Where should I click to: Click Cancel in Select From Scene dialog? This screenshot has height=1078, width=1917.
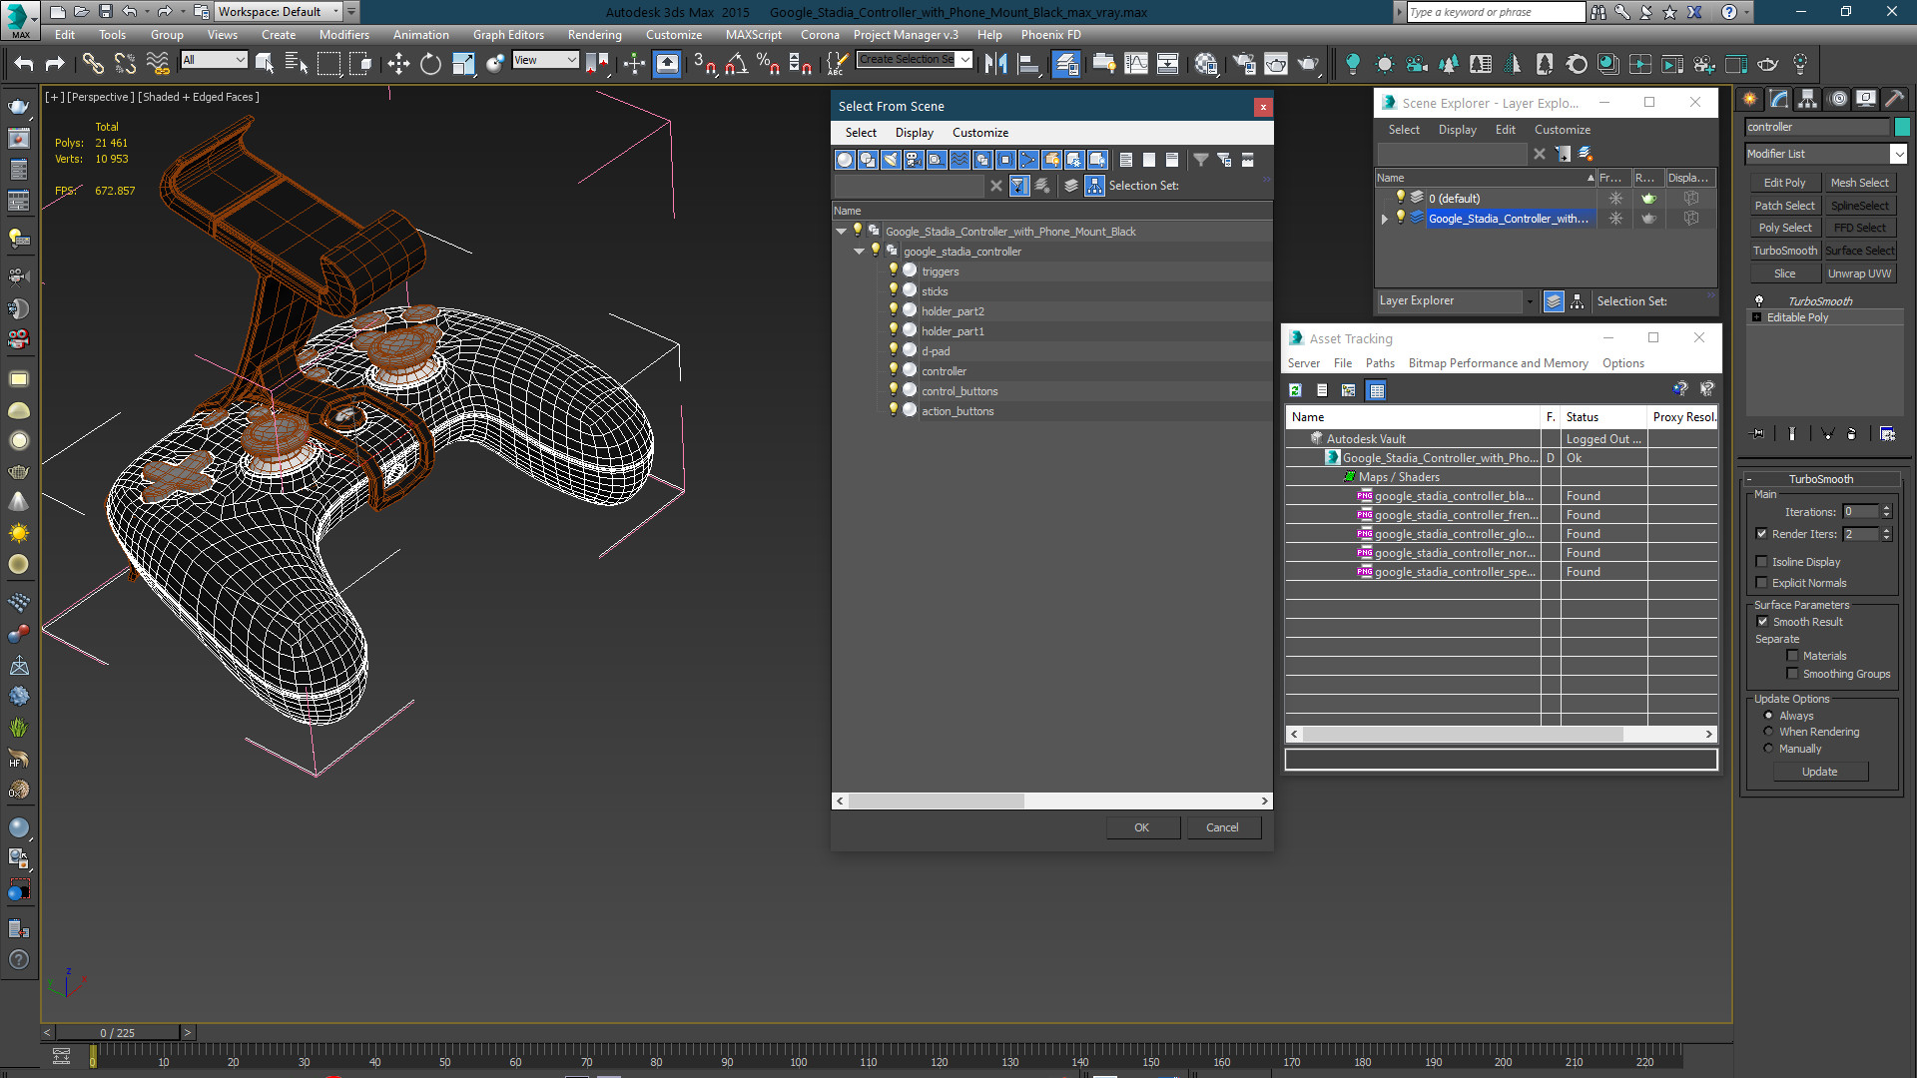pos(1222,827)
